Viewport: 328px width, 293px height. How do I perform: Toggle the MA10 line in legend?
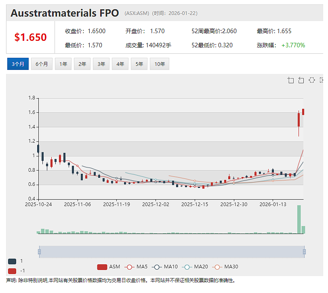165,267
